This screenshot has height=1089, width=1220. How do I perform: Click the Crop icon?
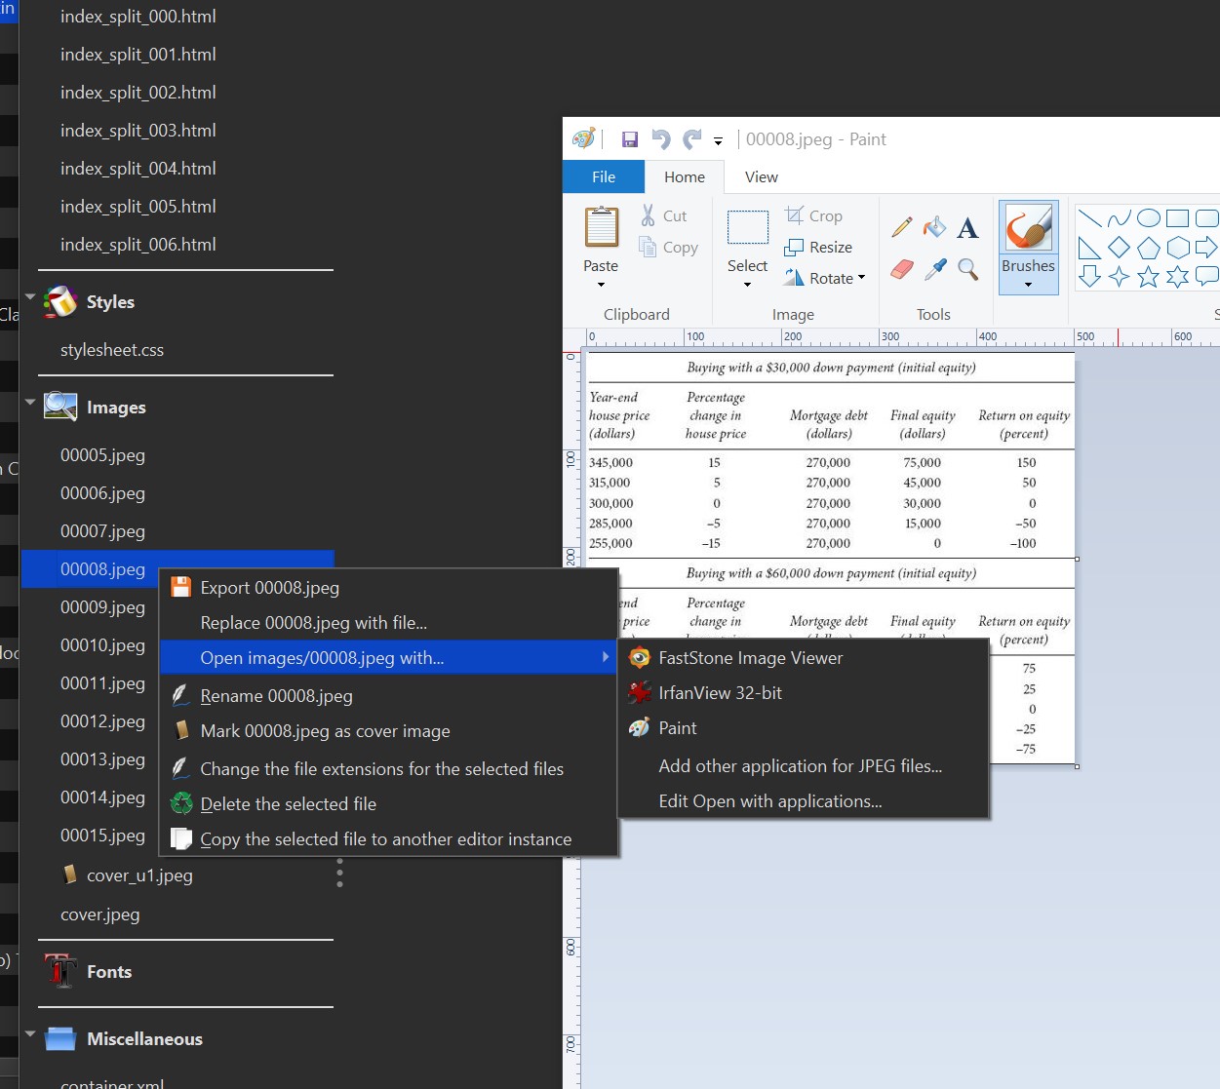tap(795, 215)
